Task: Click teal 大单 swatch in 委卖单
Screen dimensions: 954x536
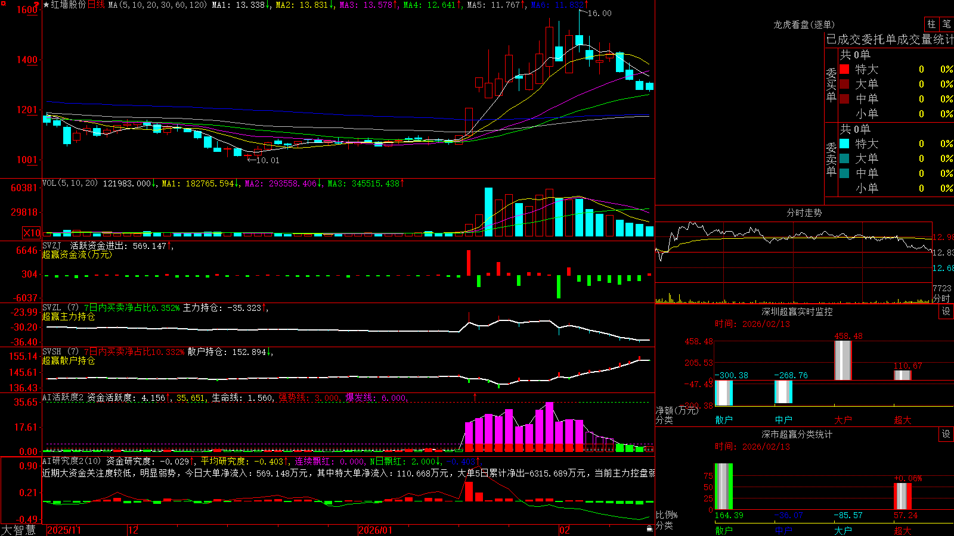Action: (844, 158)
